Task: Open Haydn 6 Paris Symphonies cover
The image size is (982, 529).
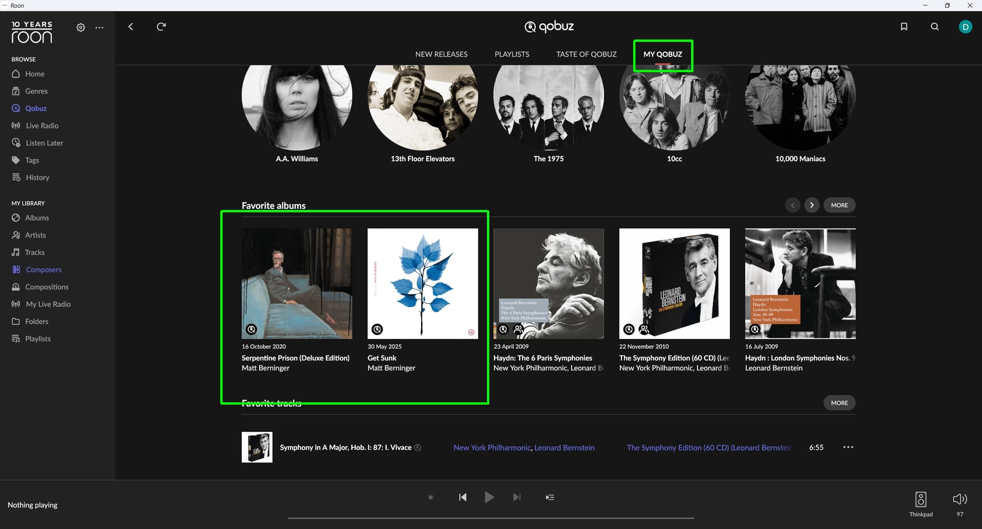Action: point(549,283)
